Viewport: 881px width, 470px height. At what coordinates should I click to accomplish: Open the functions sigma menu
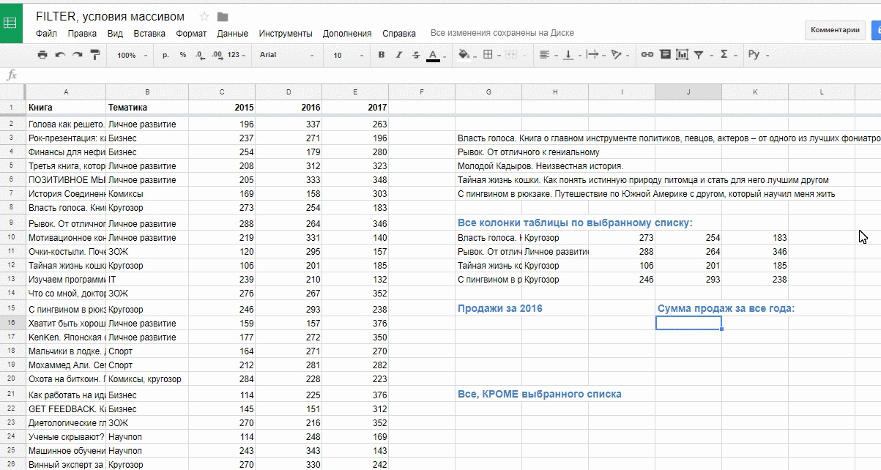pos(727,55)
